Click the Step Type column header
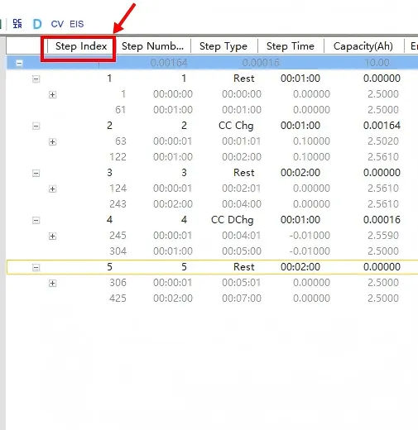The height and width of the screenshot is (430, 418). tap(223, 46)
